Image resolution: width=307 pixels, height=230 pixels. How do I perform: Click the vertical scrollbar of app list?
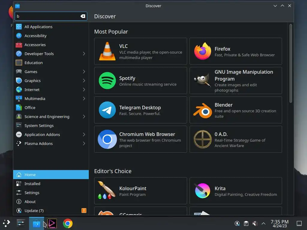click(x=291, y=63)
